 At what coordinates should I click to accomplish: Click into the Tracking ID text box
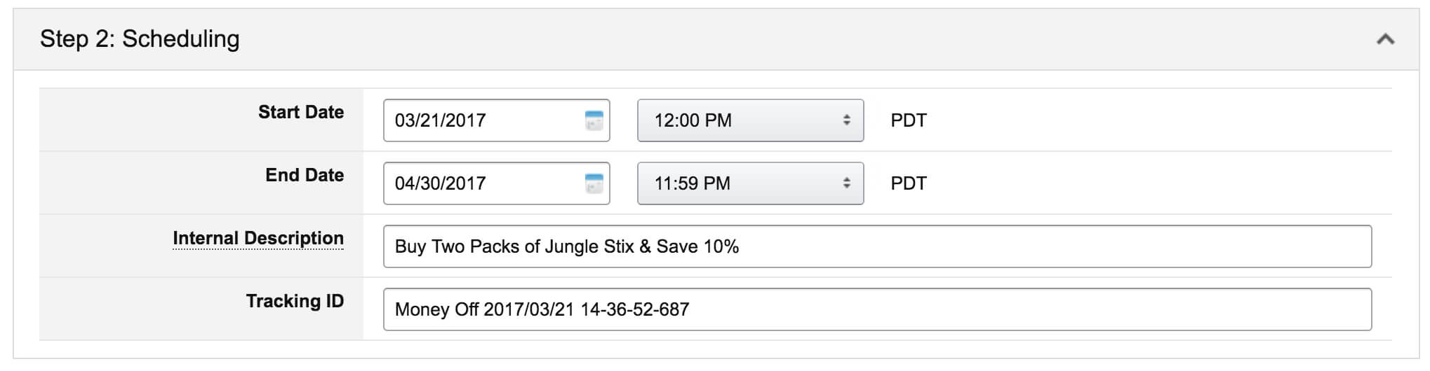(x=877, y=309)
